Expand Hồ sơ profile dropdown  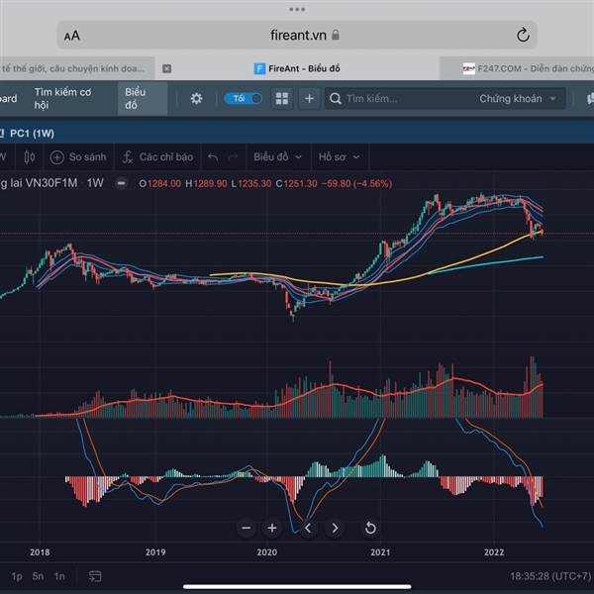339,156
